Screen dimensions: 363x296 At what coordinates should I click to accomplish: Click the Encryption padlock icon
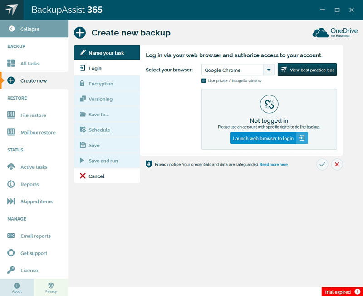coord(82,83)
